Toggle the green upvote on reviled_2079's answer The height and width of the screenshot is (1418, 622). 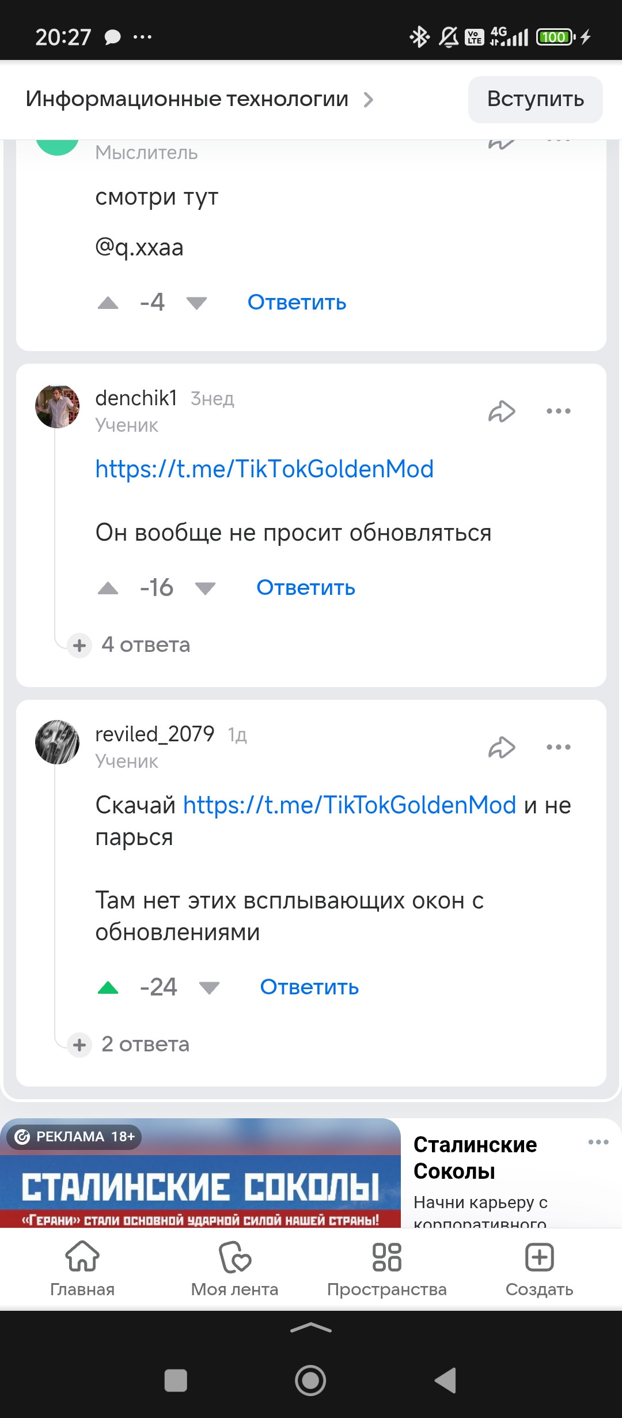click(x=108, y=988)
